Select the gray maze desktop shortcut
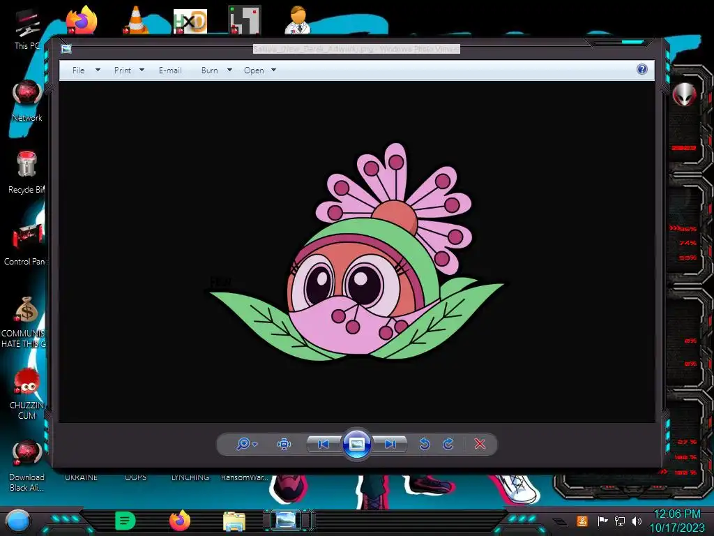714x536 pixels. pyautogui.click(x=245, y=20)
